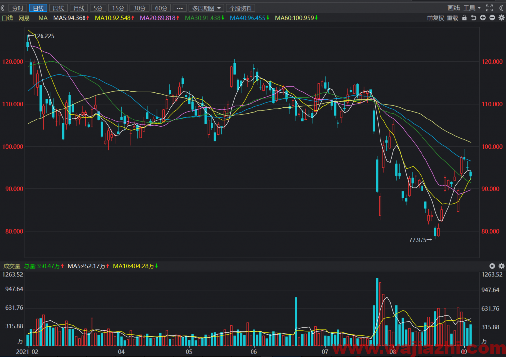
Task: Close the volume panel with the X icon
Action: click(492, 266)
